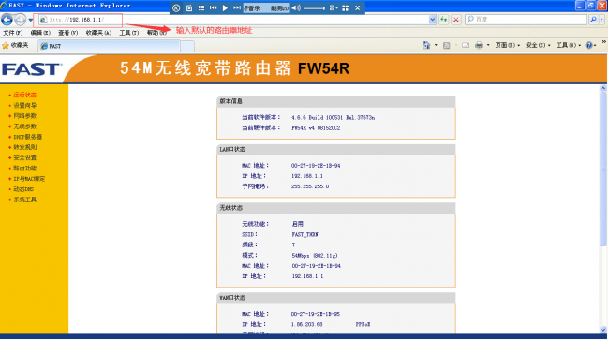Click the media player grid layout icon
609x340 pixels.
click(x=346, y=7)
